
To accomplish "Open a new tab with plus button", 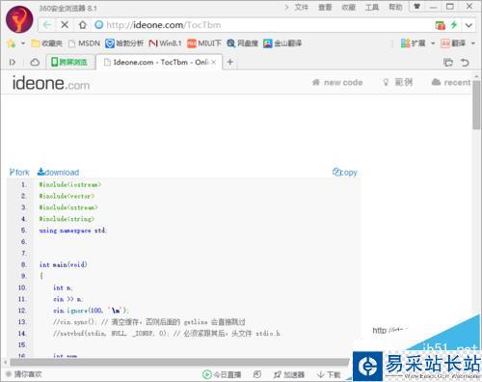I will (230, 62).
